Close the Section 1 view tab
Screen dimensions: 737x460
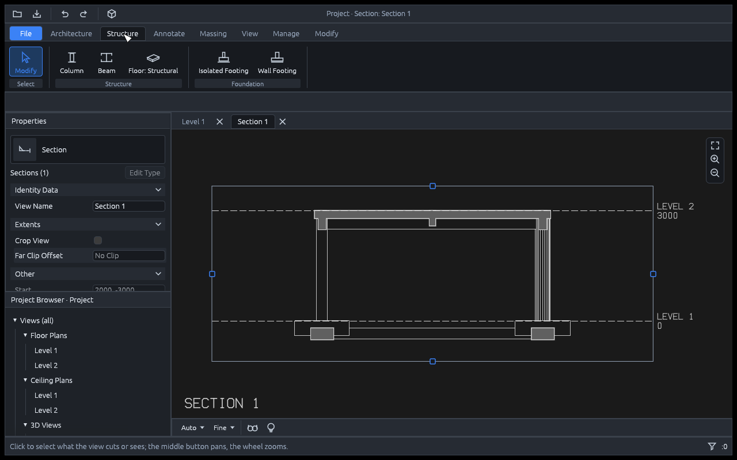click(283, 122)
